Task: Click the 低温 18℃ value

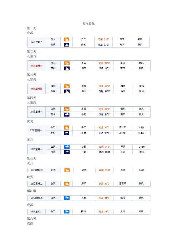Action: [104, 68]
